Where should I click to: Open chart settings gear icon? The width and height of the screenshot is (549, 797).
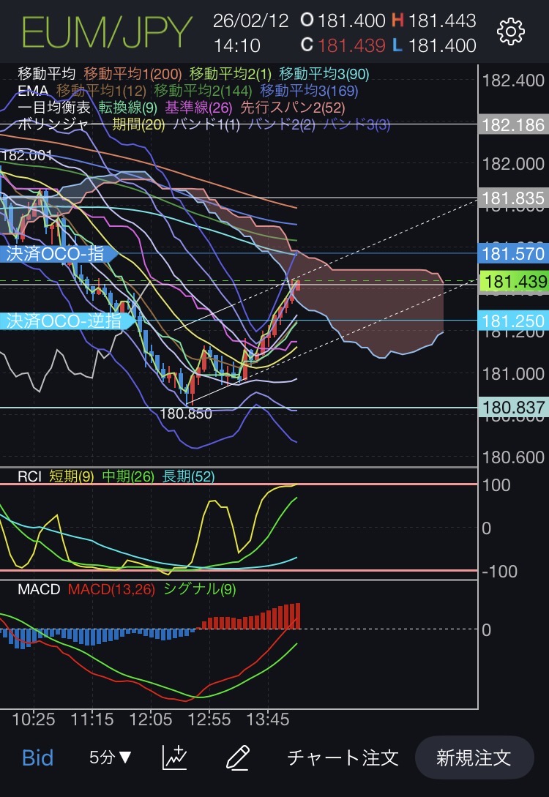point(510,31)
